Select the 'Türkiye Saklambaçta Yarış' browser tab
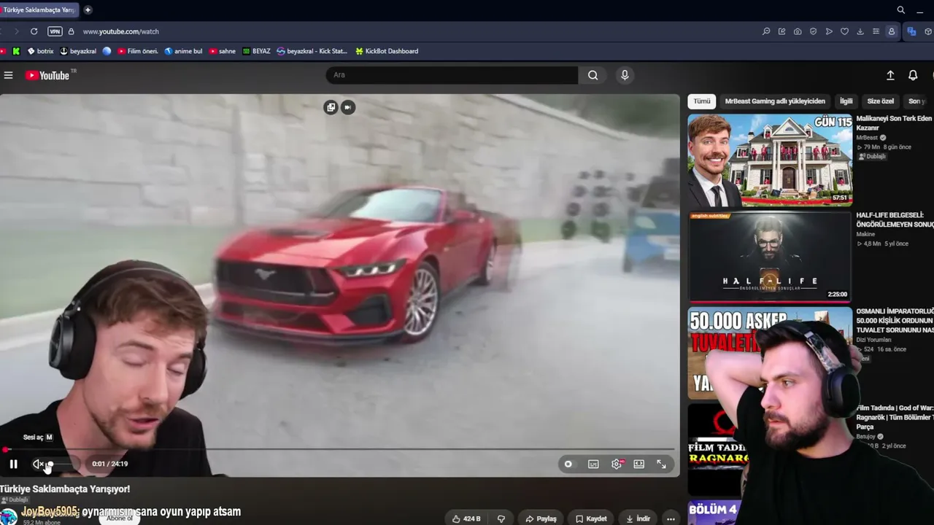This screenshot has height=525, width=934. 38,10
